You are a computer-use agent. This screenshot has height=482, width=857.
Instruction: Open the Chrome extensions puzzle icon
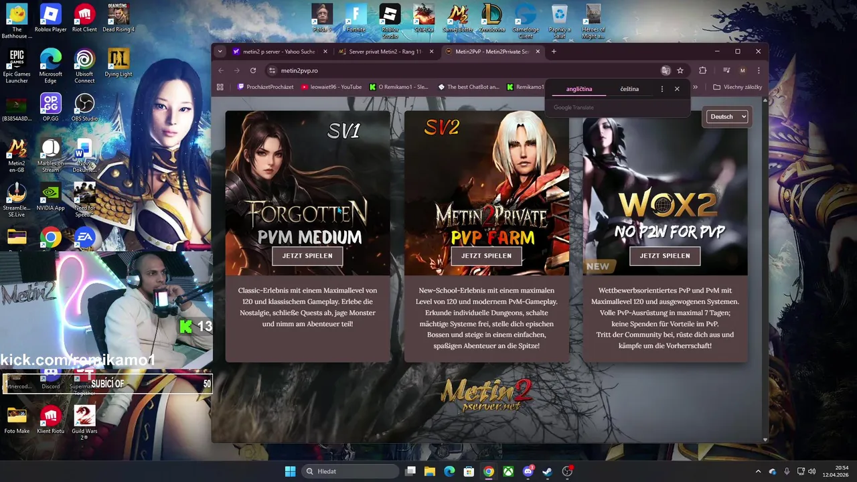pos(702,70)
